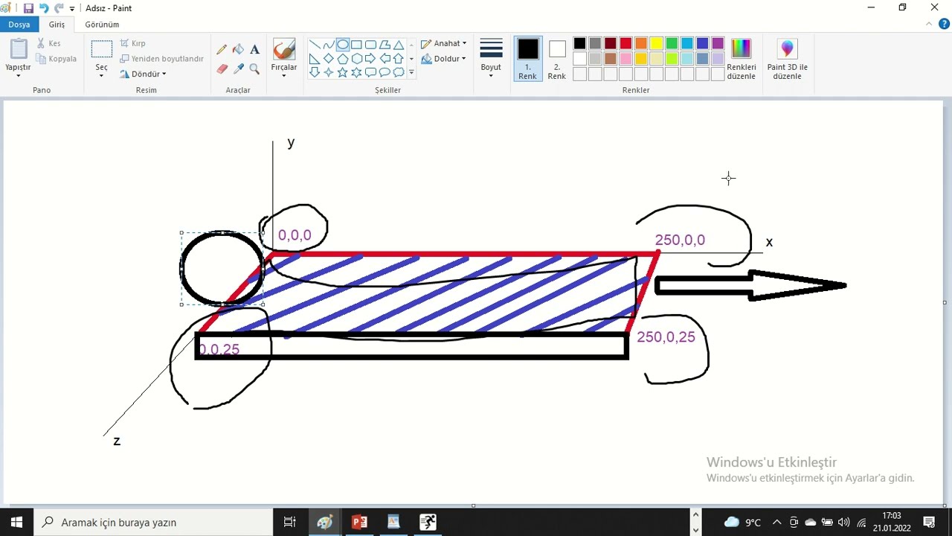Click the Kırp crop button
Screen dimensions: 952x536
pyautogui.click(x=133, y=43)
